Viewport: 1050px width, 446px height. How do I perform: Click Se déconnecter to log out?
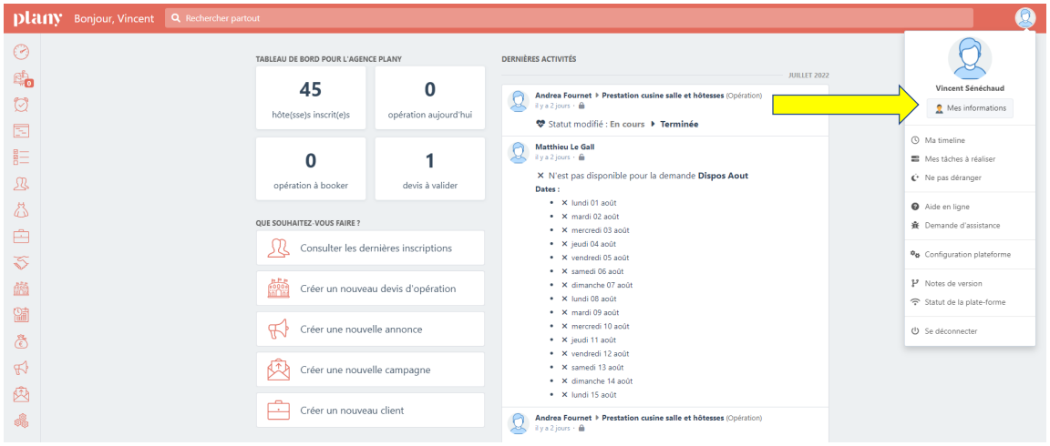[x=950, y=331]
